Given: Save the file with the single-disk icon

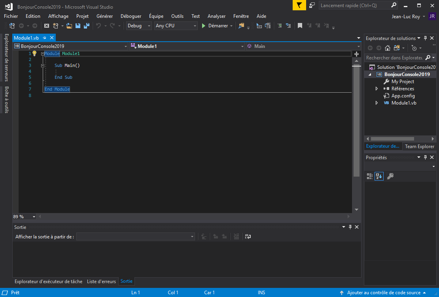Looking at the screenshot, I should (78, 26).
